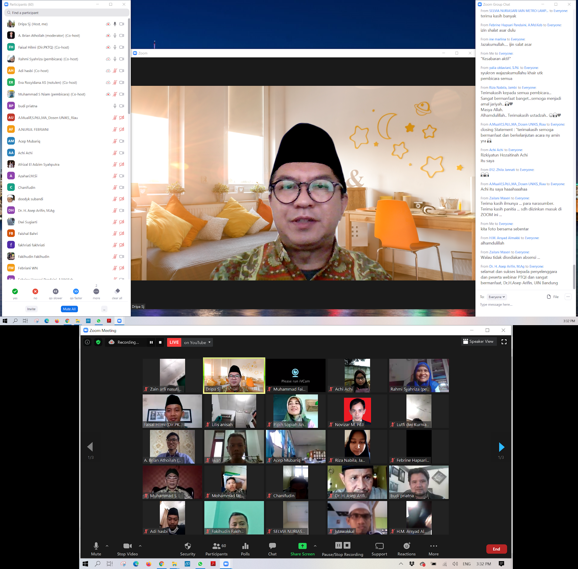Enter full screen mode icon
578x569 pixels.
pos(504,342)
